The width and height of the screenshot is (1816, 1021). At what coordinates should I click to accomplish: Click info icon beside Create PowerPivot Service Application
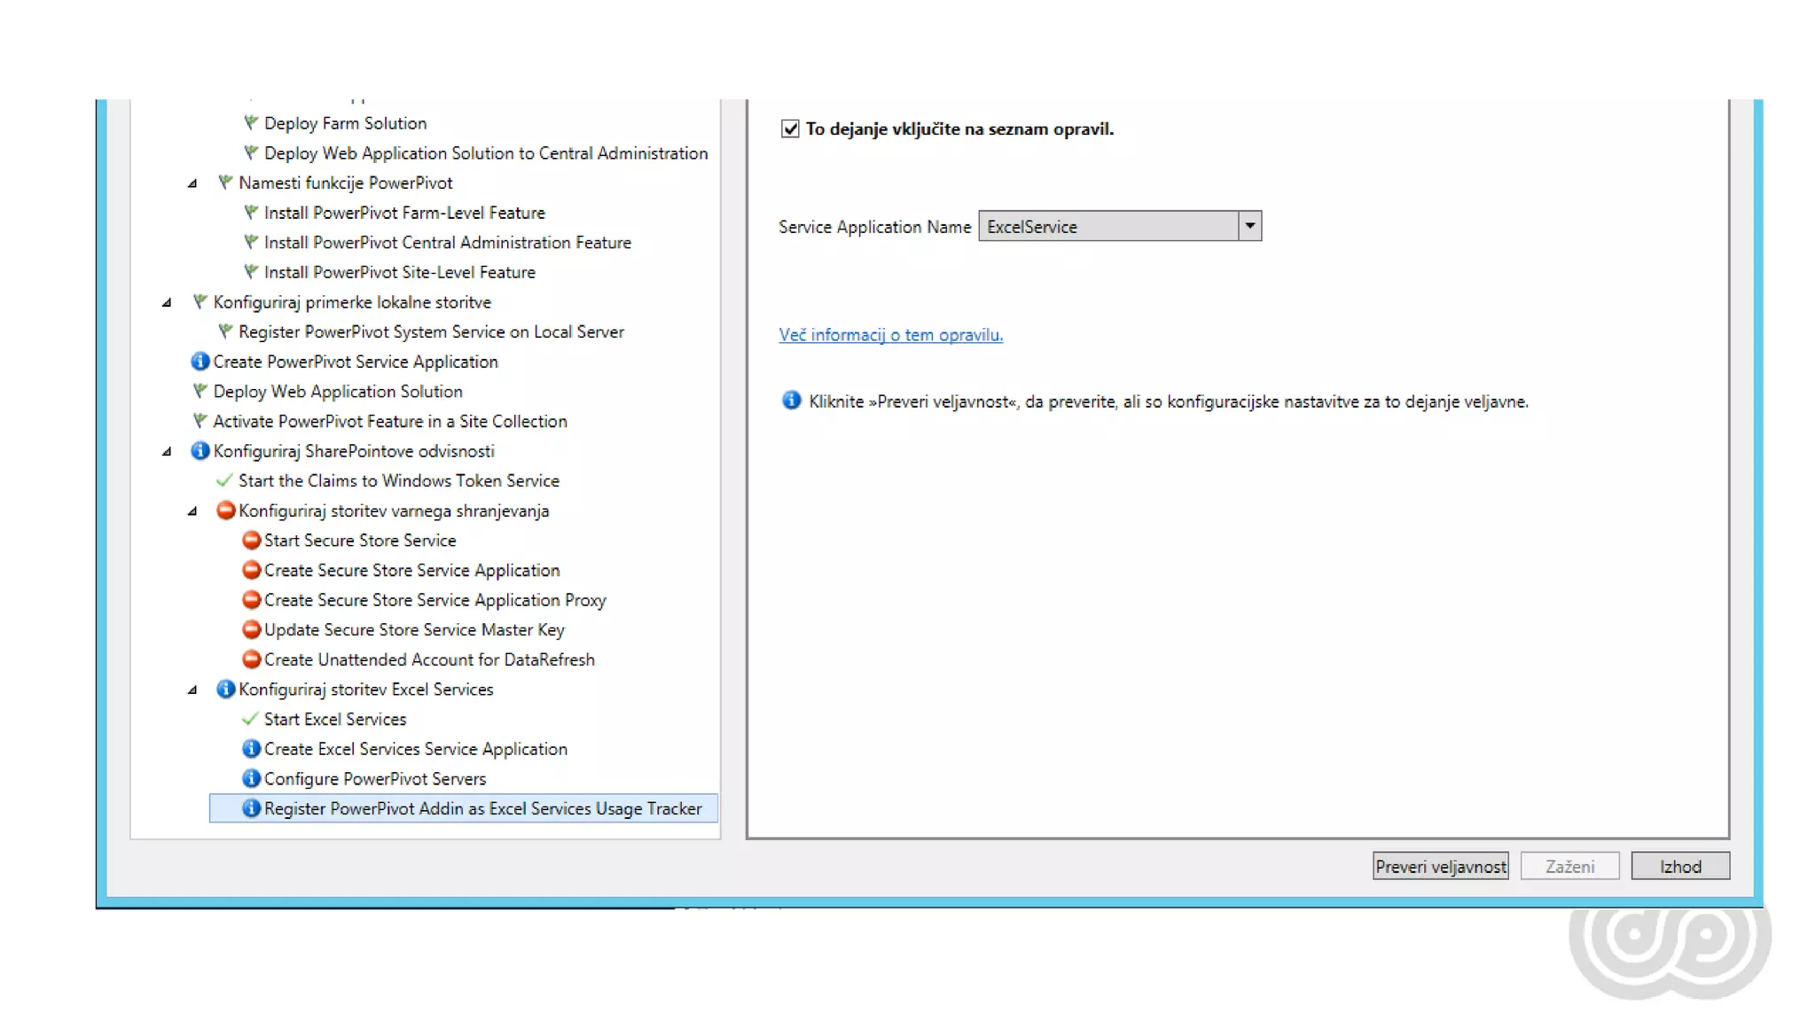200,362
